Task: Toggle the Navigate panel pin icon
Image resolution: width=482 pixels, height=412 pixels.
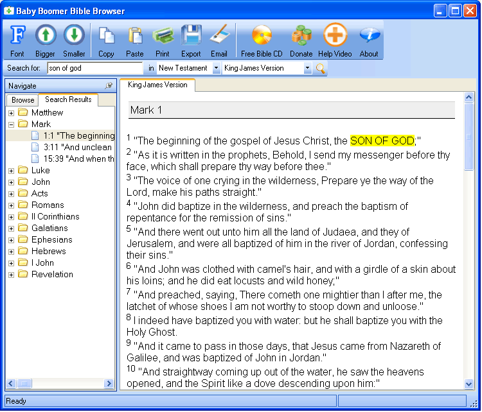Action: point(109,85)
